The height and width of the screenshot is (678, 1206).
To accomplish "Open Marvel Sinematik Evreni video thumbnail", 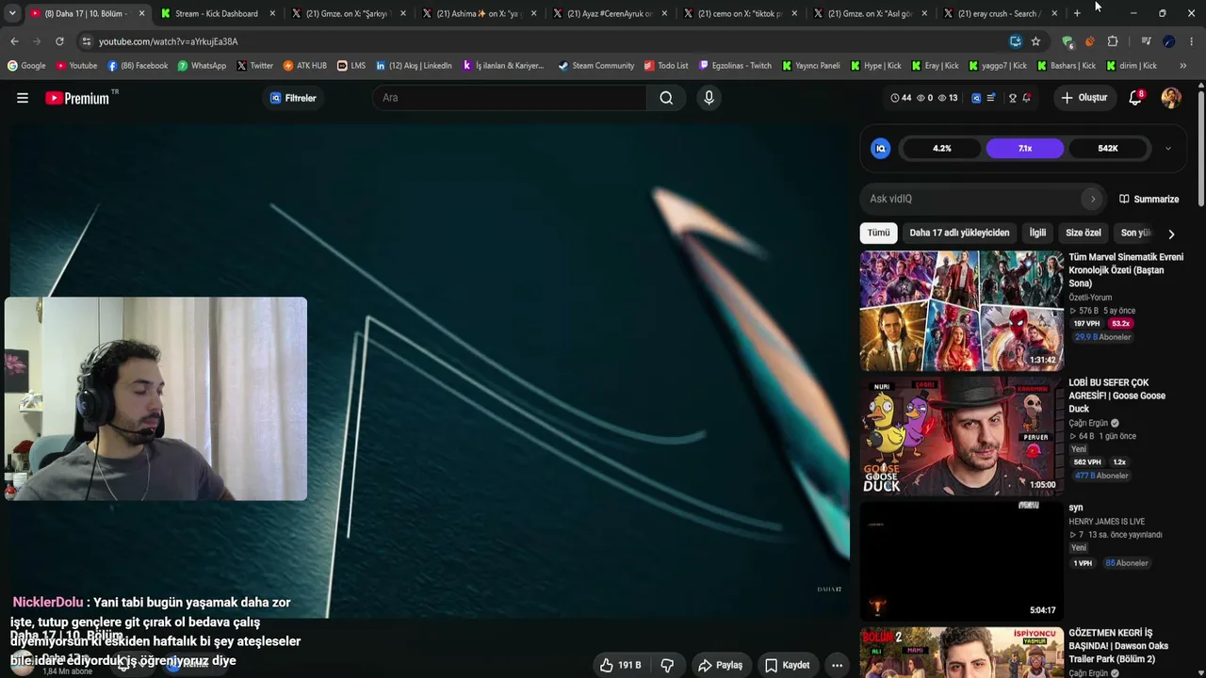I will click(x=962, y=310).
